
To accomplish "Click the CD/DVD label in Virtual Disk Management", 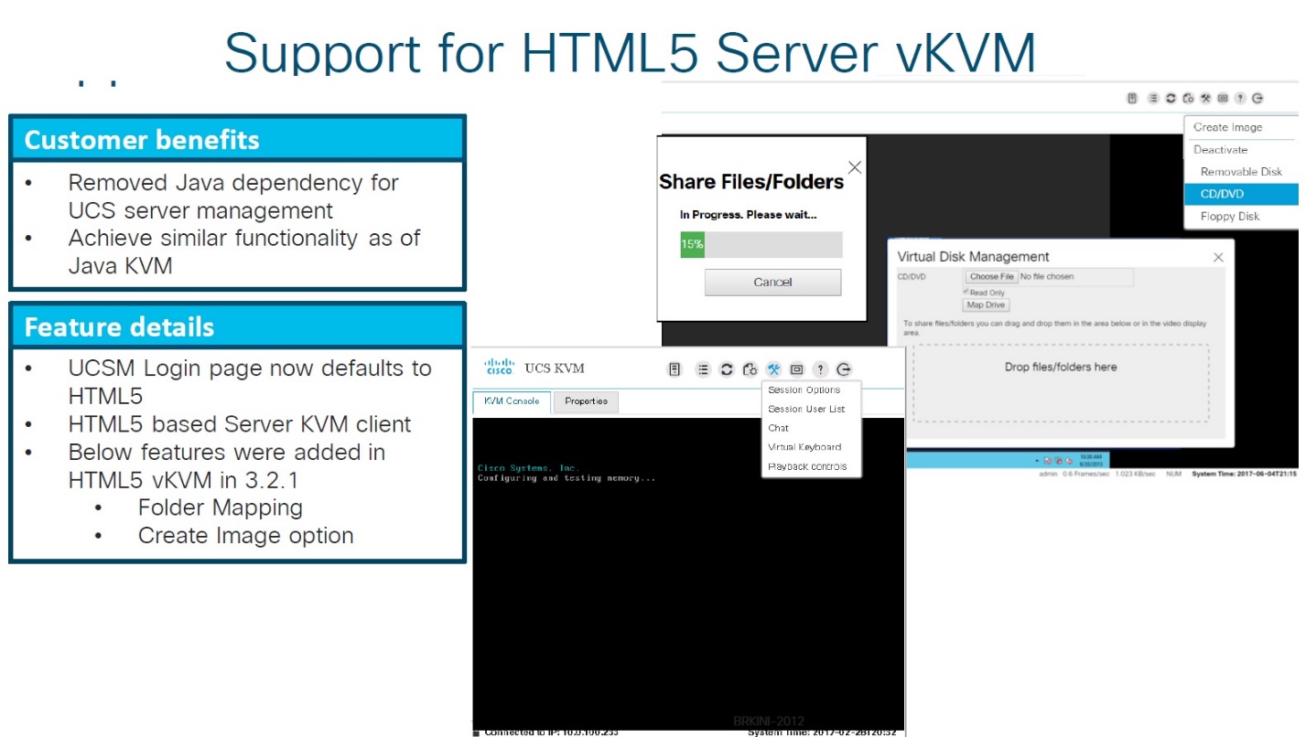I will click(x=912, y=276).
